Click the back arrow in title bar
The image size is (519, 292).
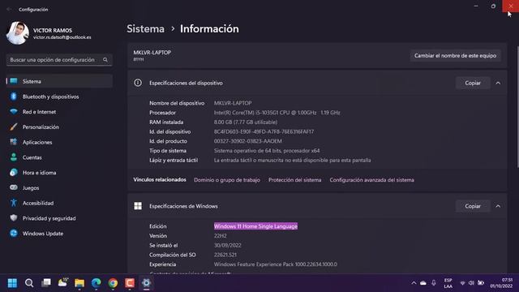[9, 9]
